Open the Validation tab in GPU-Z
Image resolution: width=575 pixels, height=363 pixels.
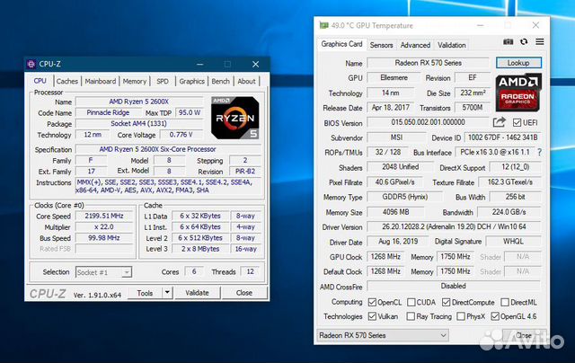[x=451, y=45]
